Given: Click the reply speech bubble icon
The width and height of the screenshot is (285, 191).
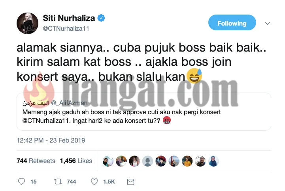Looking at the screenshot, I should 21,182.
